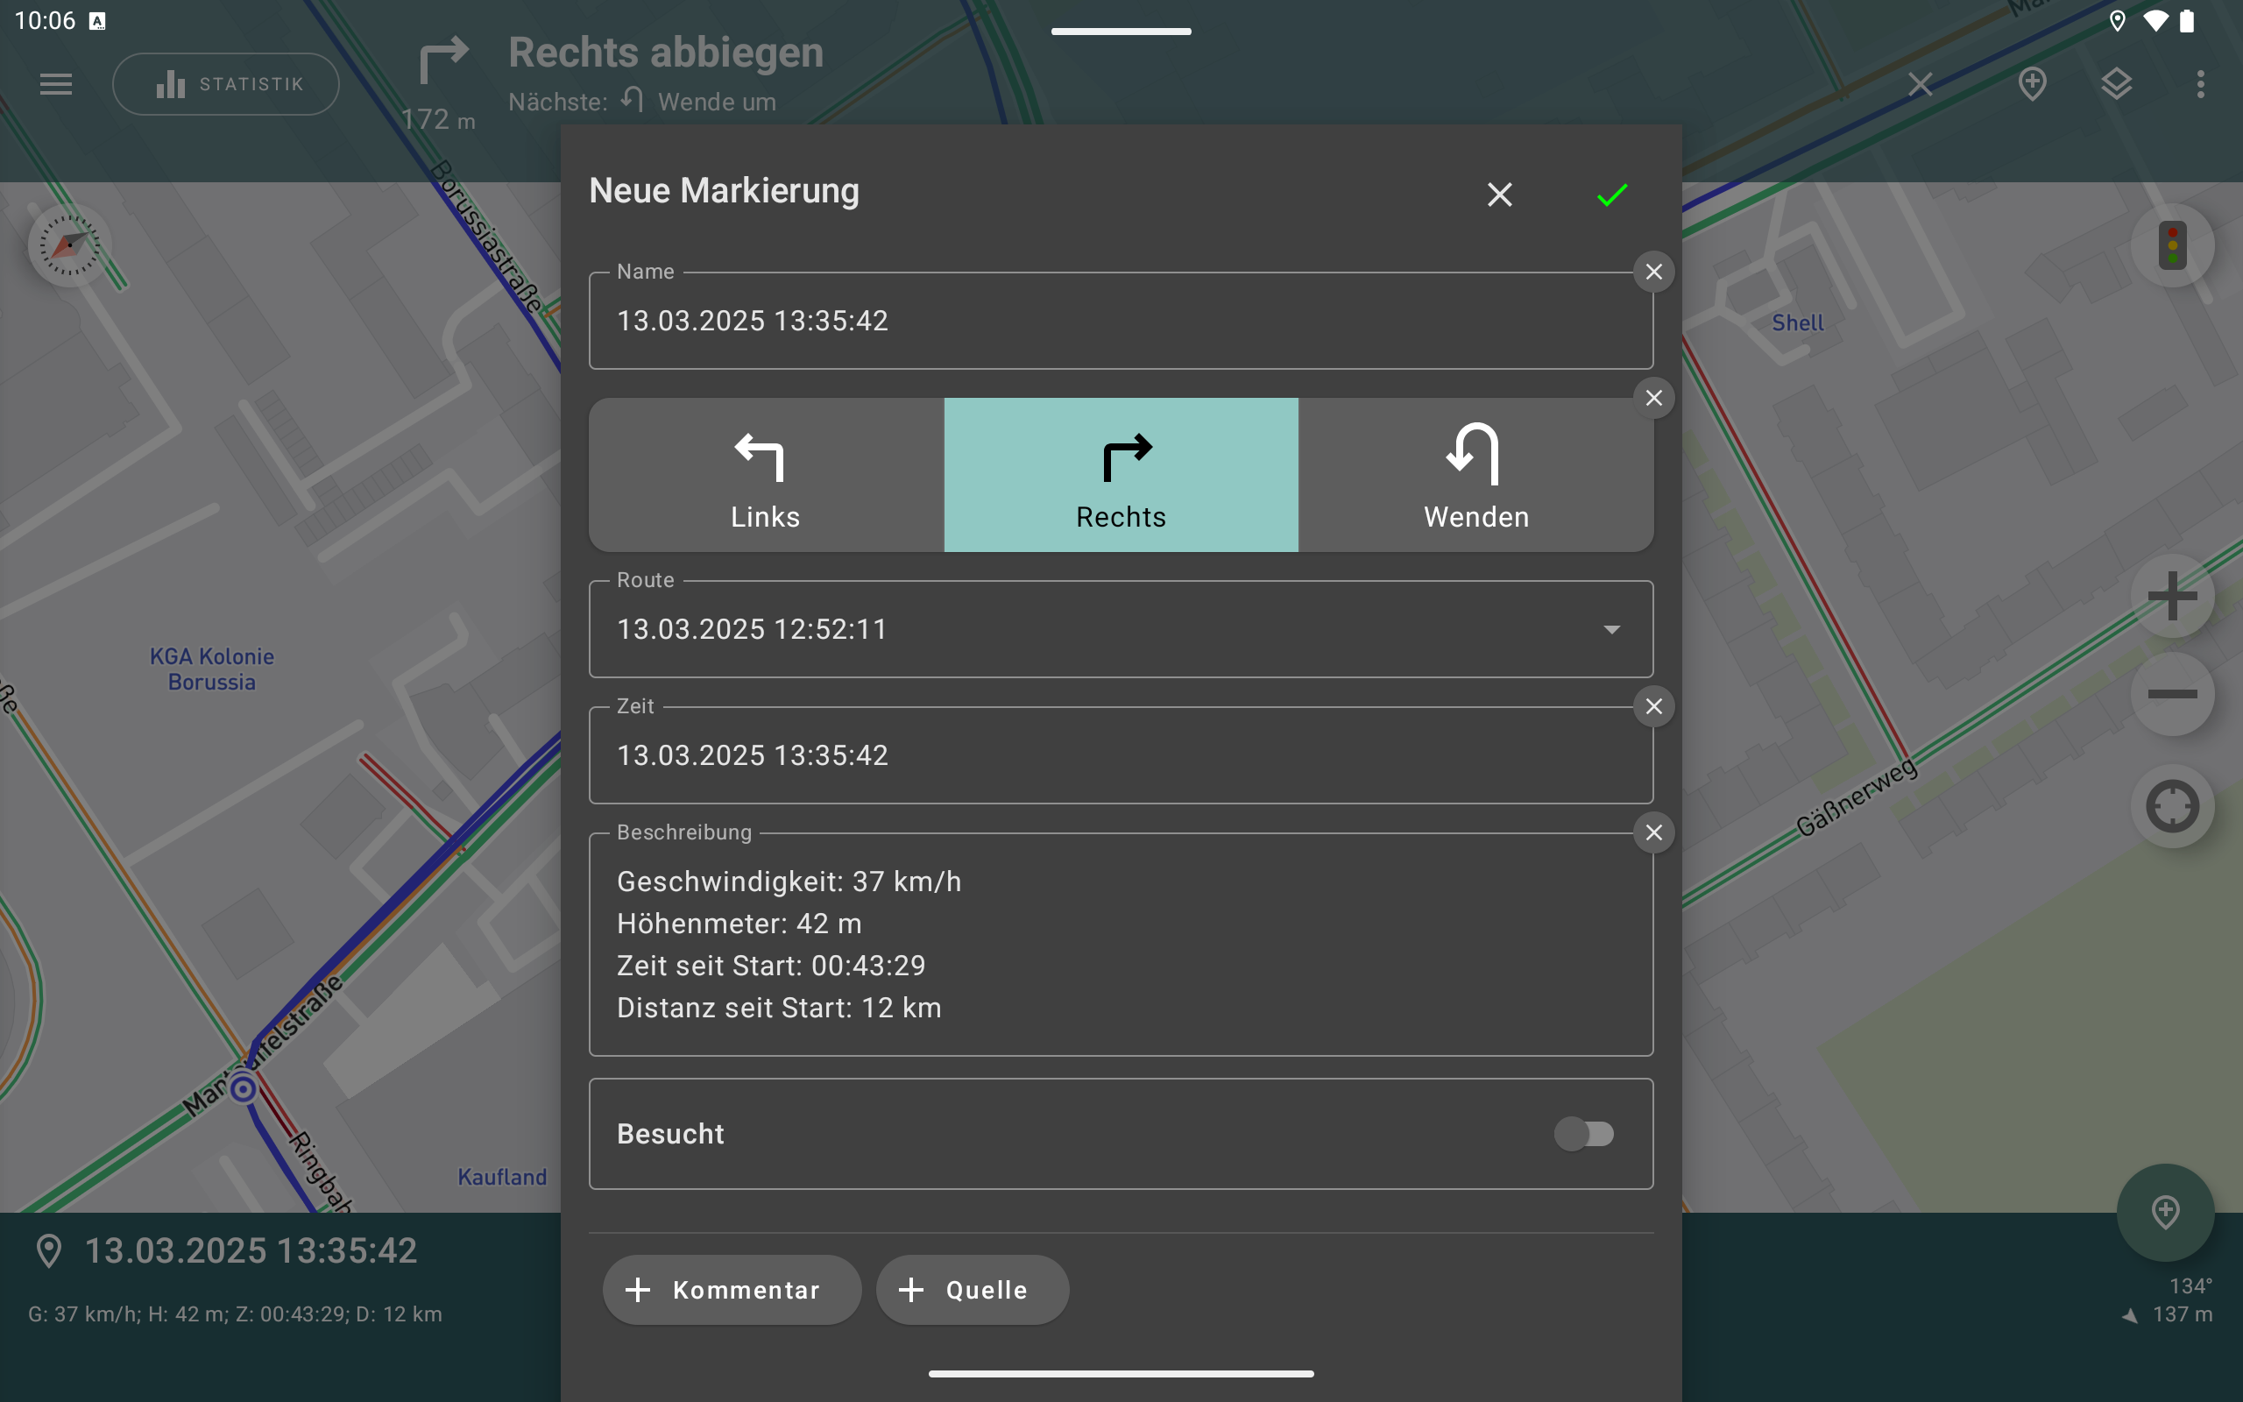
Task: Toggle the Besucht switch
Action: (1584, 1134)
